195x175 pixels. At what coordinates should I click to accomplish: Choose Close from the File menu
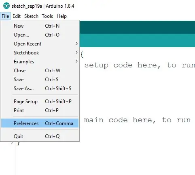point(40,71)
